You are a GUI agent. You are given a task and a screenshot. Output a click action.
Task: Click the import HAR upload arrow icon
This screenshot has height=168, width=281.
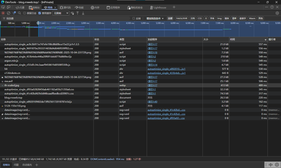[78, 13]
